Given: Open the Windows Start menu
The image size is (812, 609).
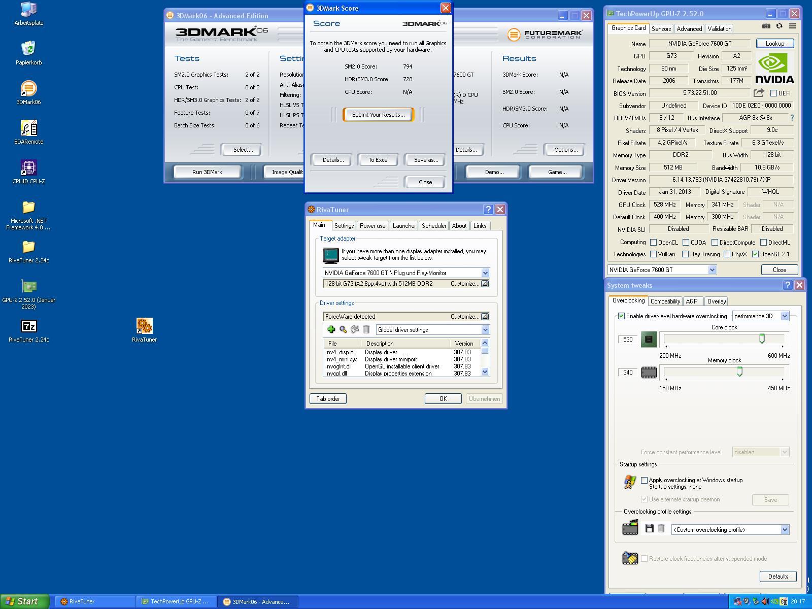Looking at the screenshot, I should (24, 601).
